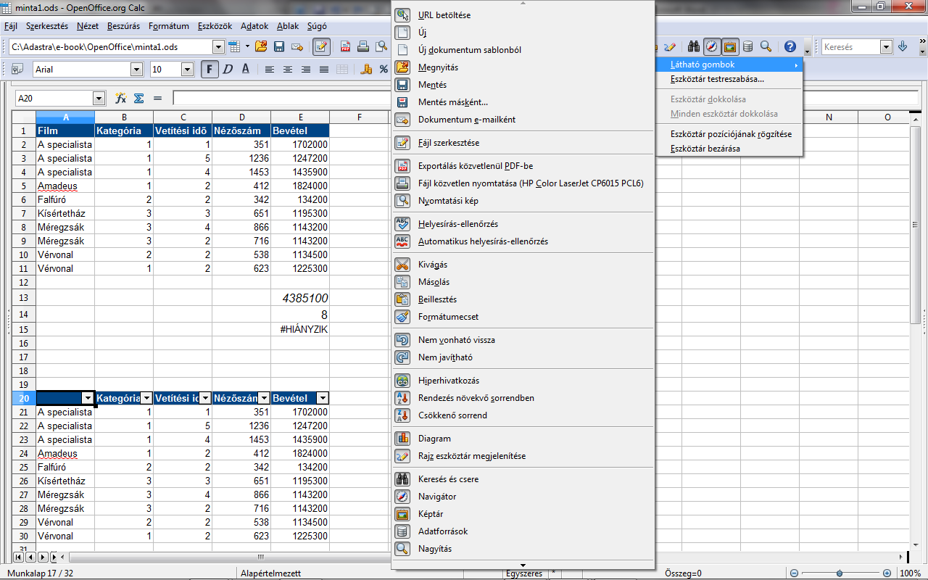
Task: Toggle 'Helyesírás-ellenőrzés' button visibility
Action: click(x=523, y=224)
